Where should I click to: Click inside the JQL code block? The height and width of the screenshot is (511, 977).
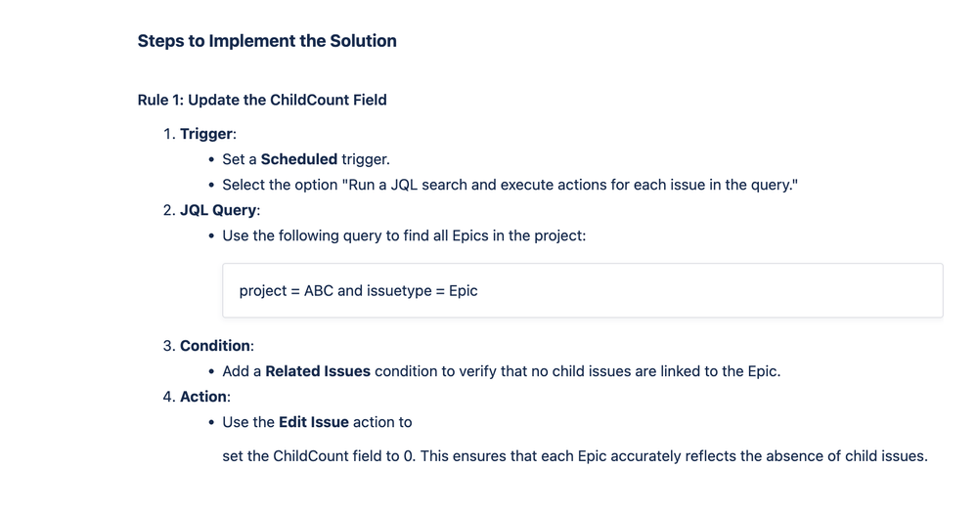(583, 290)
